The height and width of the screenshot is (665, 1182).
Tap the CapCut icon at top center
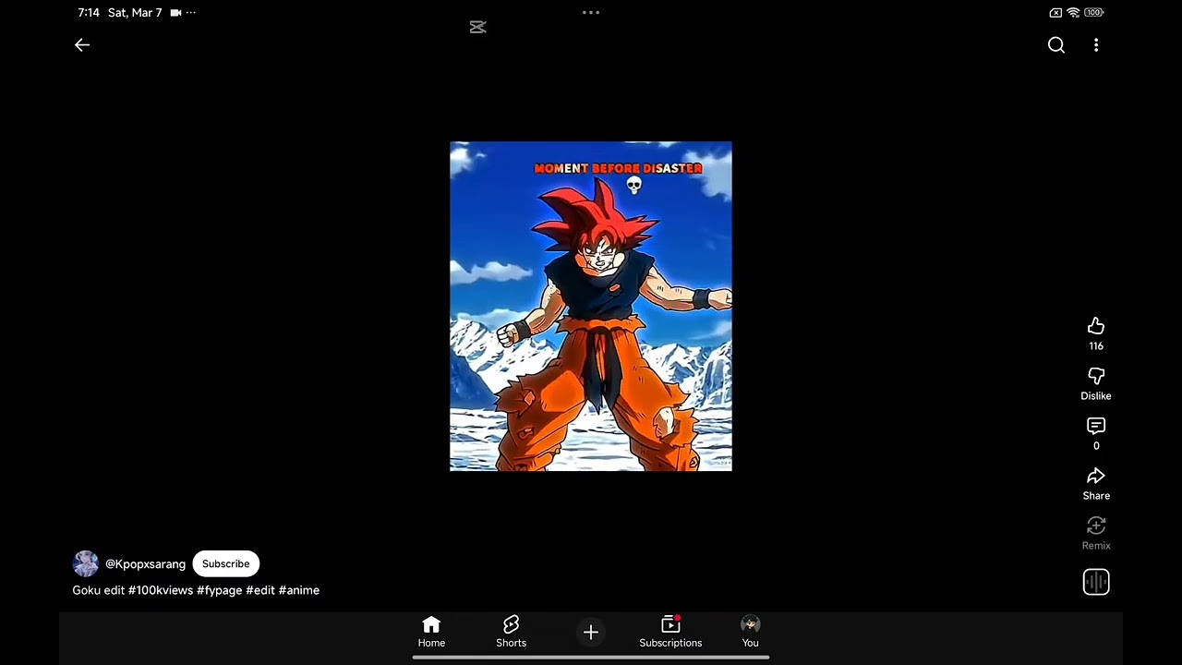(x=477, y=27)
